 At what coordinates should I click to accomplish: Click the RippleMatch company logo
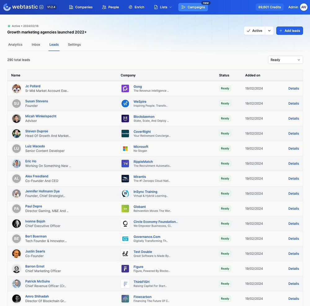coord(125,163)
